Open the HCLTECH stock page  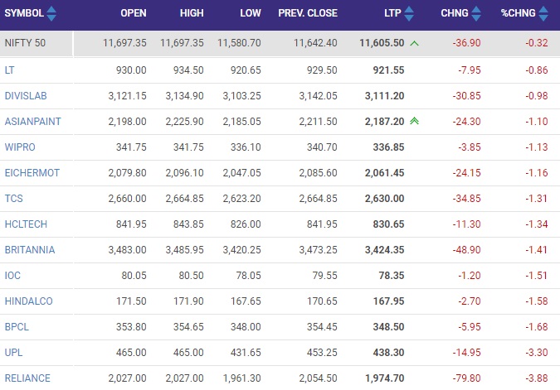[x=27, y=224]
